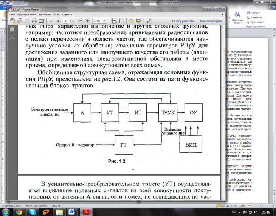Image resolution: width=276 pixels, height=216 pixels.
Task: Open the Инструменты pane
Action: point(183,21)
